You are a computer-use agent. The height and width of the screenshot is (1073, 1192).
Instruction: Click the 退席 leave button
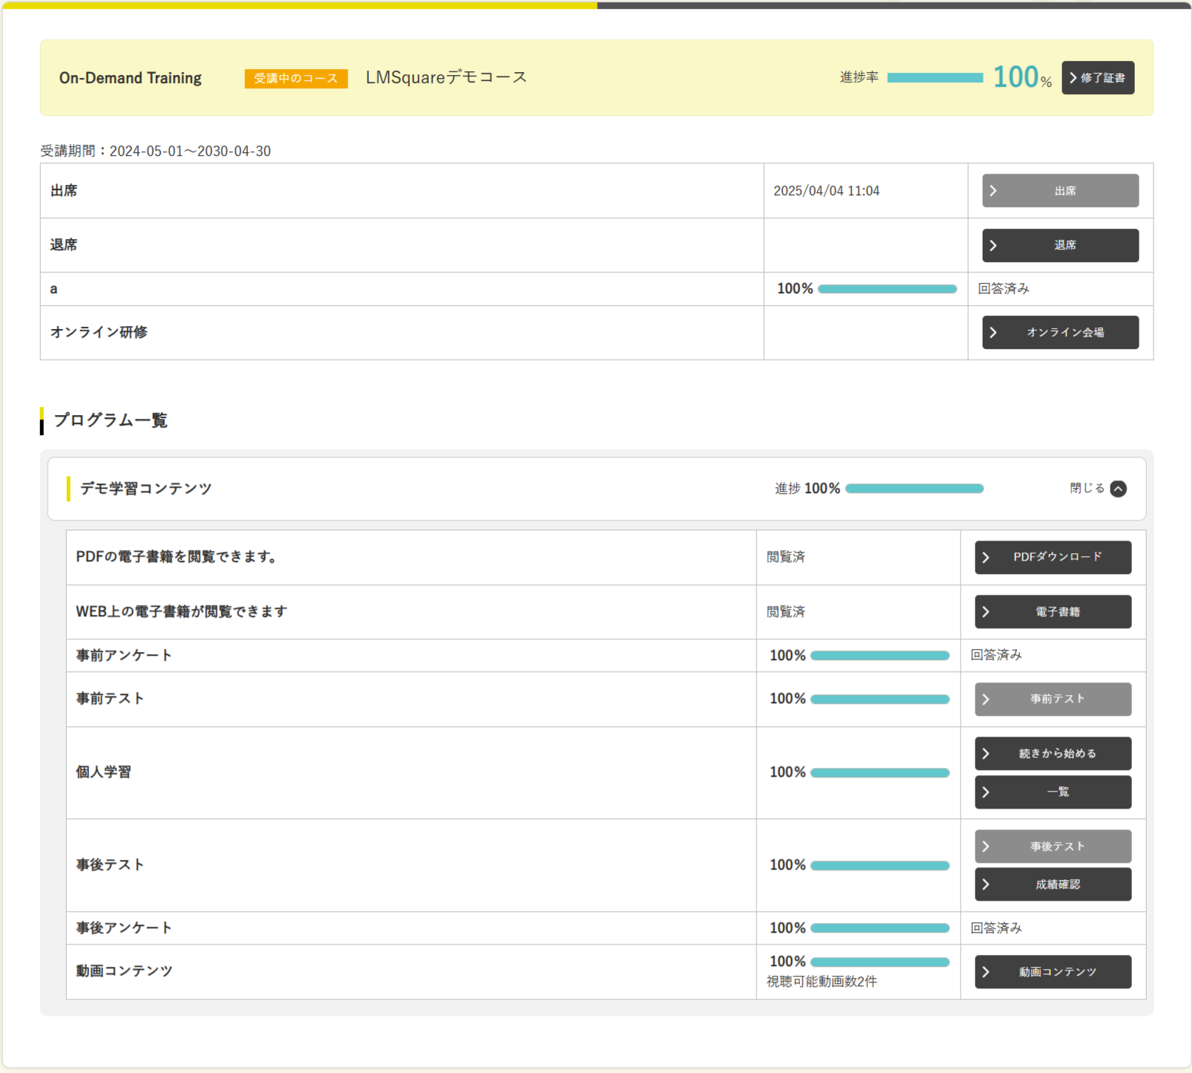point(1060,245)
